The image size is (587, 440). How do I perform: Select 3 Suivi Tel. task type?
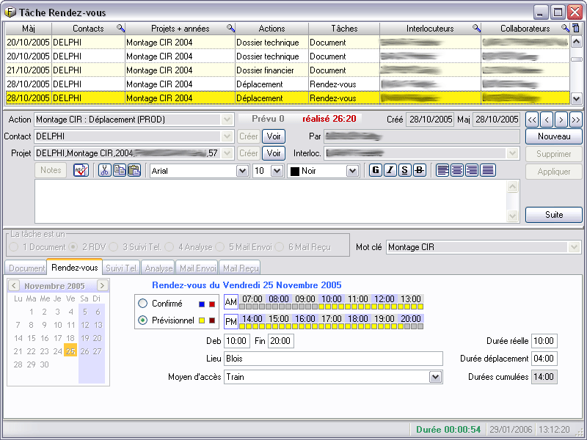(114, 247)
